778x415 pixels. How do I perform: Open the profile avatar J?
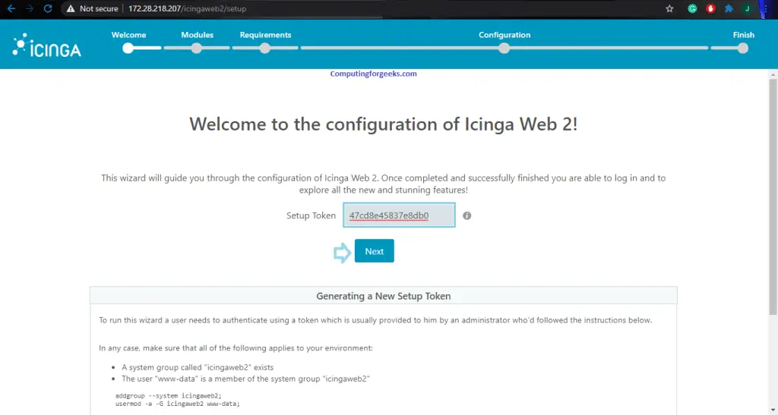(747, 8)
